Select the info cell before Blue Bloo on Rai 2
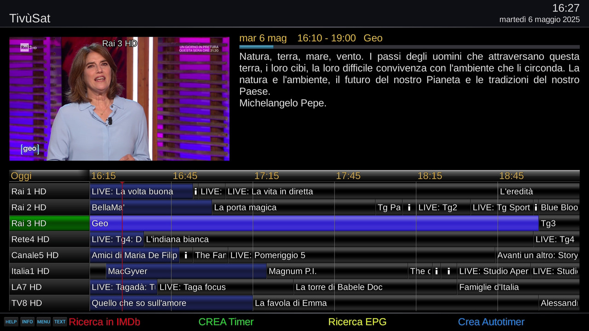589x331 pixels. tap(536, 207)
